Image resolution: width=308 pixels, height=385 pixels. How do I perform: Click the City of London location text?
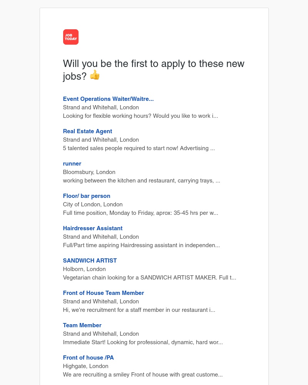tap(93, 204)
